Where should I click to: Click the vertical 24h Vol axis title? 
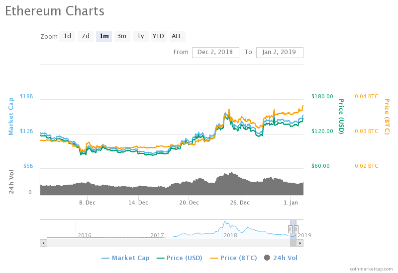click(x=11, y=182)
